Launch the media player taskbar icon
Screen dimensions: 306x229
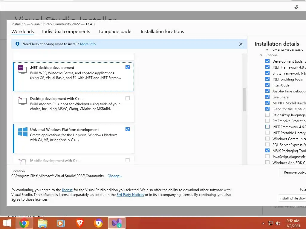coord(61,223)
